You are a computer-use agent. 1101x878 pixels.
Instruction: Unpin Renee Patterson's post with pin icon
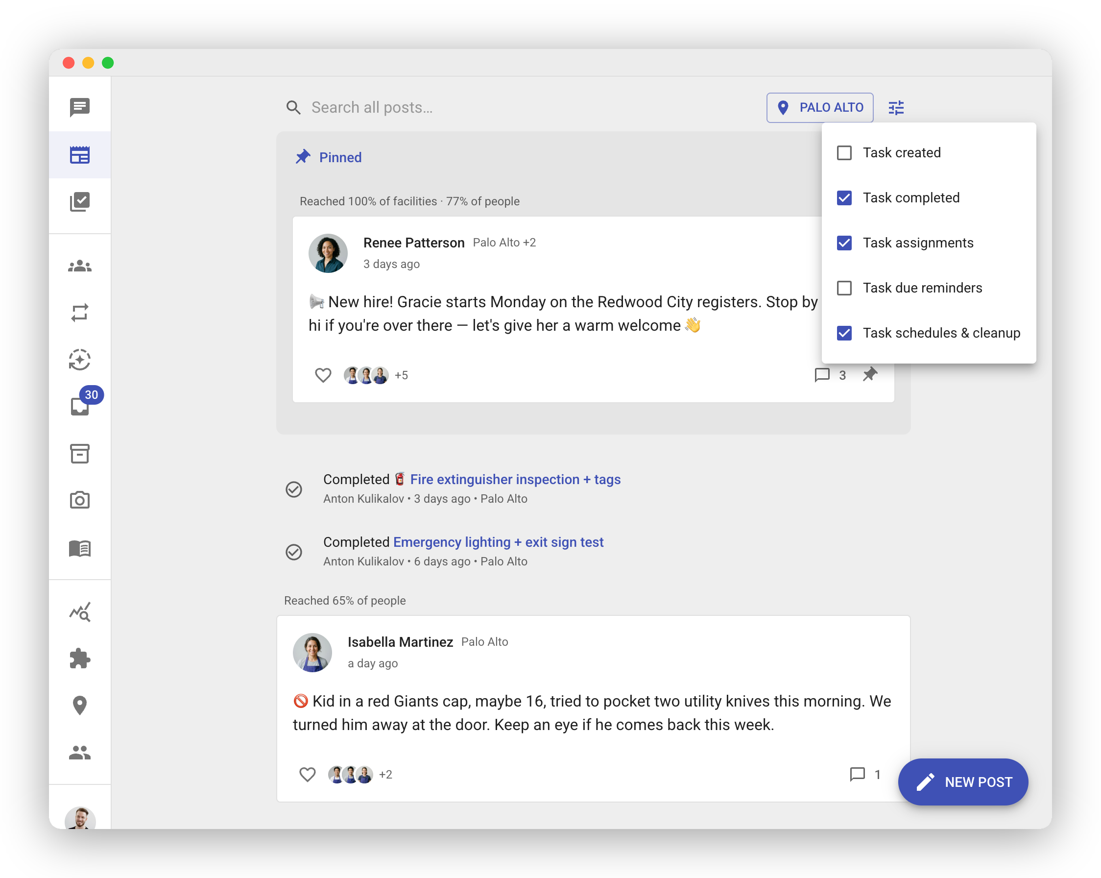pyautogui.click(x=870, y=374)
